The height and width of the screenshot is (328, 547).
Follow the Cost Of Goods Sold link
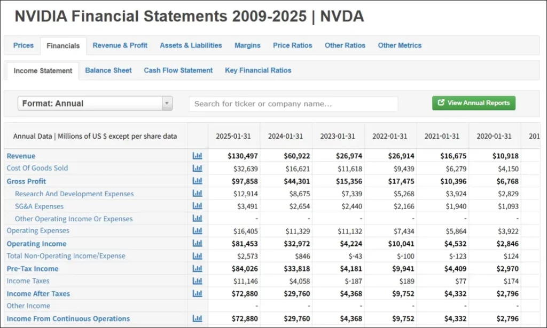[37, 168]
